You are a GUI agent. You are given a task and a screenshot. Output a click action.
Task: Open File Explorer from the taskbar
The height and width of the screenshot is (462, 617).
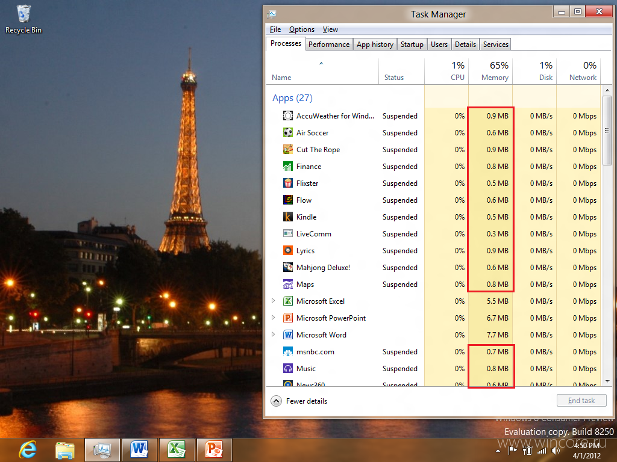pos(65,450)
